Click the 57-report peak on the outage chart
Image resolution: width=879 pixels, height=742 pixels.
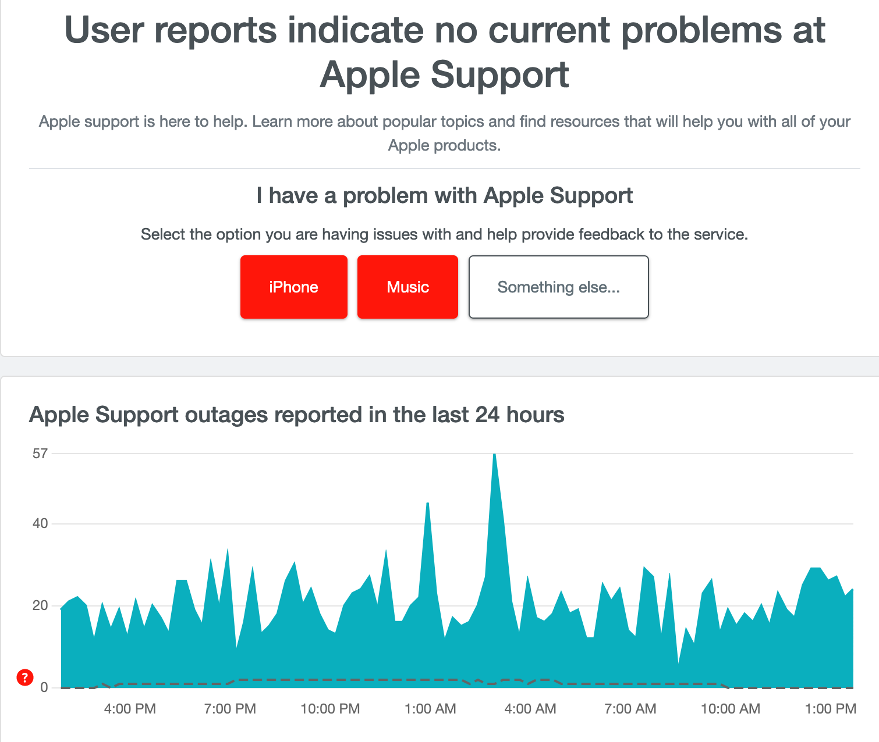(x=495, y=456)
